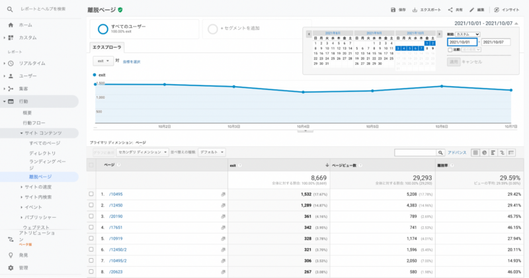
Task: Open the /20623 page link
Action: (116, 272)
